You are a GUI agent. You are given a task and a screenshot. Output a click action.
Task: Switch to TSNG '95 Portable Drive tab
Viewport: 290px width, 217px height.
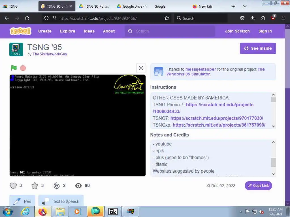tap(95, 6)
